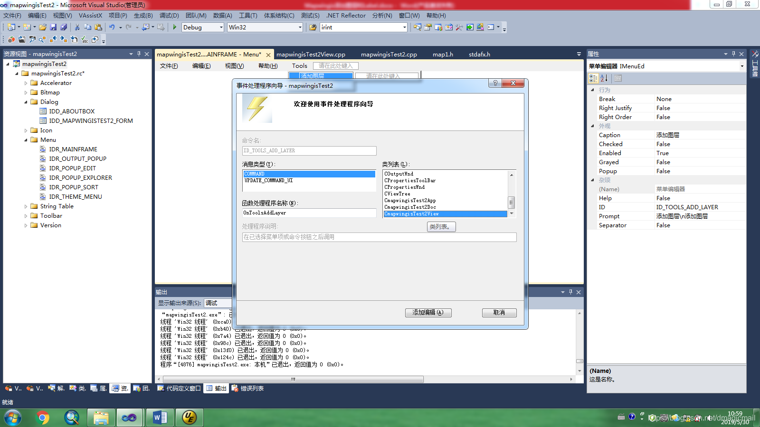Click the Categorized view icon in Properties panel
Image resolution: width=760 pixels, height=427 pixels.
click(593, 78)
